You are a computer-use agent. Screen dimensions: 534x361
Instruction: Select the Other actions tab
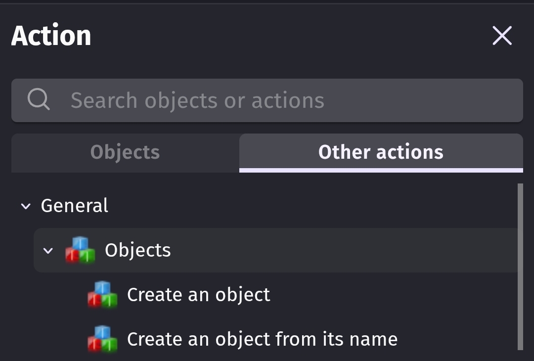pyautogui.click(x=381, y=152)
